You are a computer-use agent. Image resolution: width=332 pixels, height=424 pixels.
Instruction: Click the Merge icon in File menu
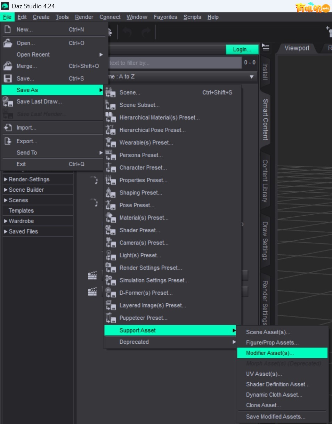point(7,66)
